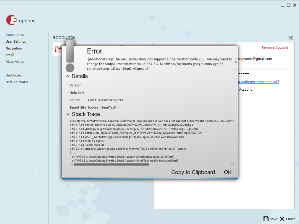
Task: Open the authentication enabled help link
Action: pos(258,82)
